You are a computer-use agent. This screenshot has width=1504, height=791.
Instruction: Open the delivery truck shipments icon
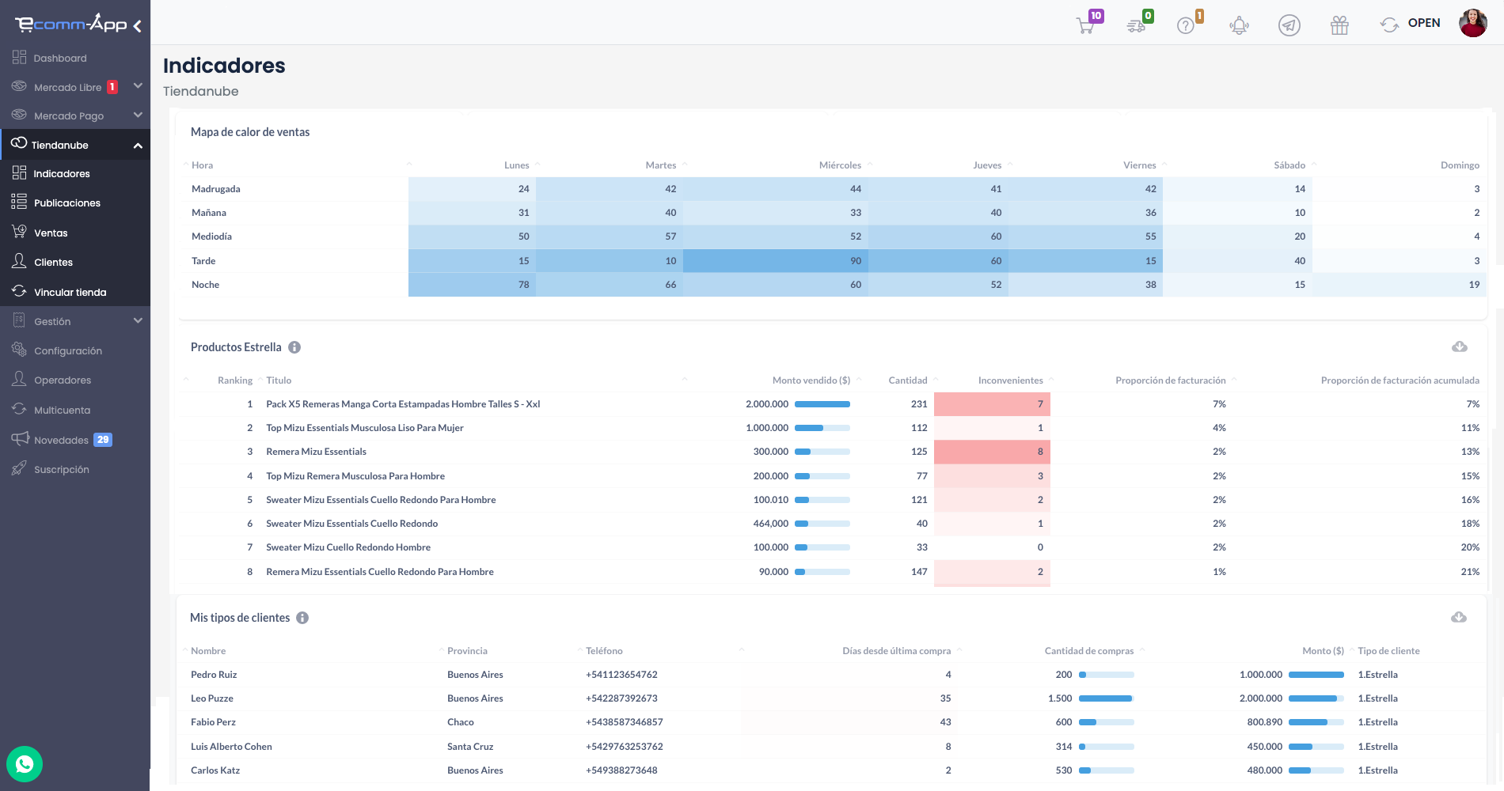(x=1136, y=26)
